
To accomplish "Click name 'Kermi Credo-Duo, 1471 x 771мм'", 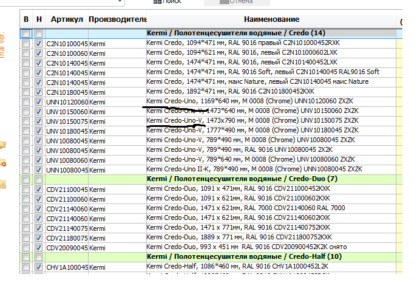I will 239,227.
